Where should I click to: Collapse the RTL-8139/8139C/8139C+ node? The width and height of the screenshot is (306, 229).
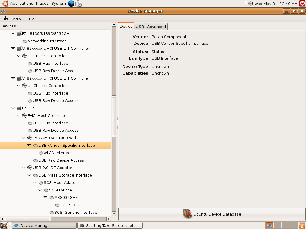click(x=13, y=33)
